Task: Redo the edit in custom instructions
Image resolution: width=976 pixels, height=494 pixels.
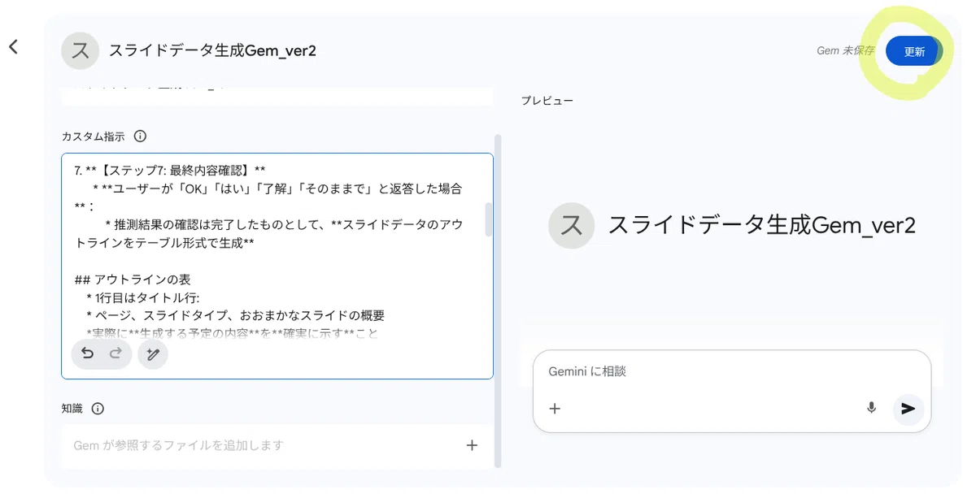Action: pyautogui.click(x=115, y=353)
